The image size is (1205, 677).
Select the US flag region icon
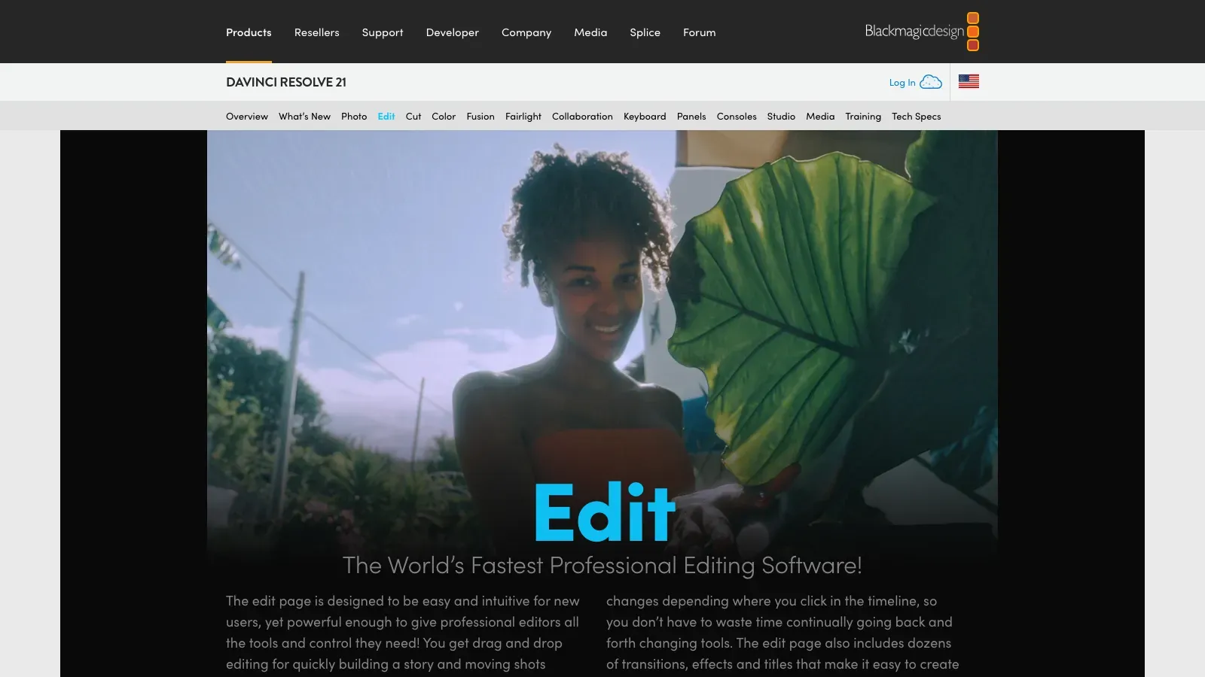969,81
